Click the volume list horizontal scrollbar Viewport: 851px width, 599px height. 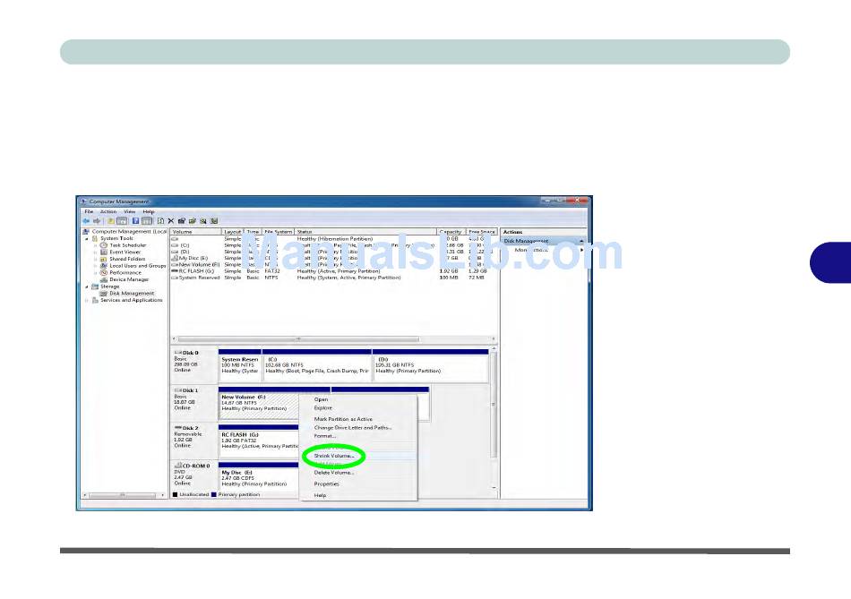coord(332,339)
